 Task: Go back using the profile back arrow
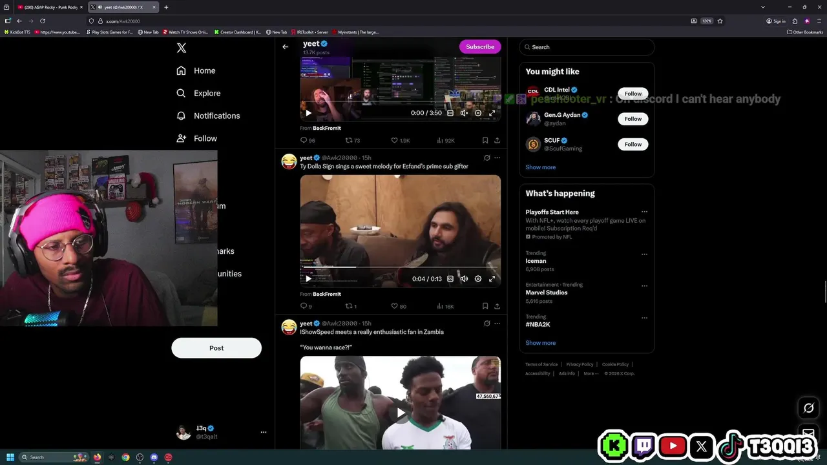click(285, 46)
